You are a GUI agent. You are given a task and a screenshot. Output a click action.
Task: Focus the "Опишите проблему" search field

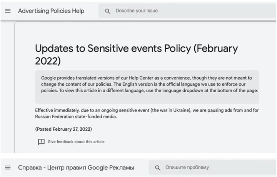[207, 168]
